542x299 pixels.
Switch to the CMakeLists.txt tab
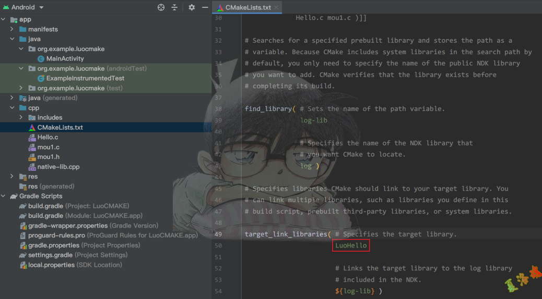click(248, 7)
